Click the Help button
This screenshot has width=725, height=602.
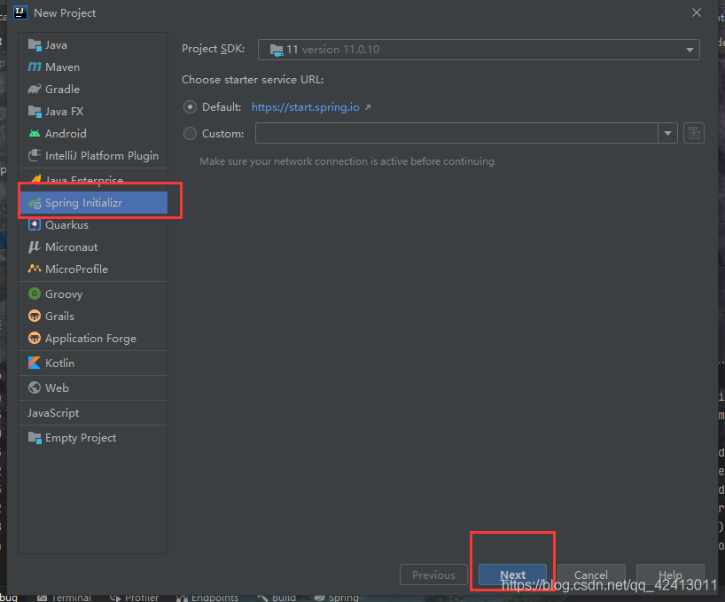(x=670, y=575)
